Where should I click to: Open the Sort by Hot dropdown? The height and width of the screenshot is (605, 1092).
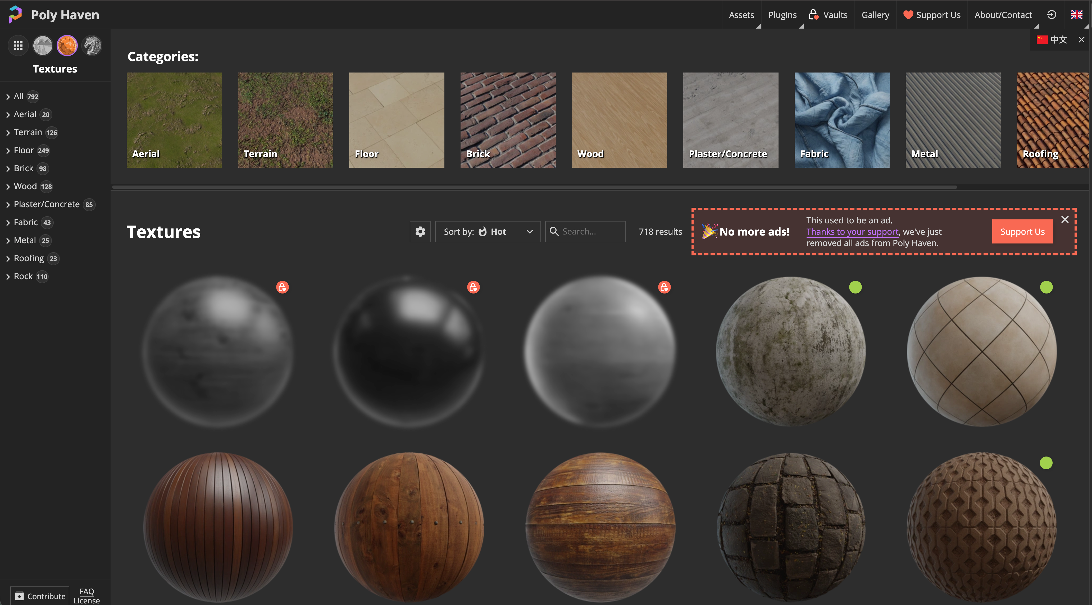click(x=488, y=232)
